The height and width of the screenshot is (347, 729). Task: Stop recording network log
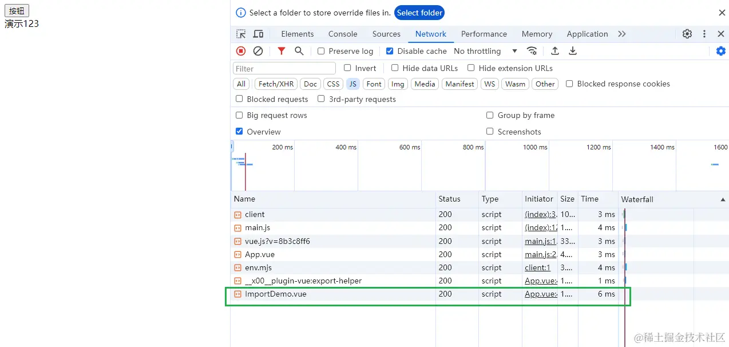point(241,51)
